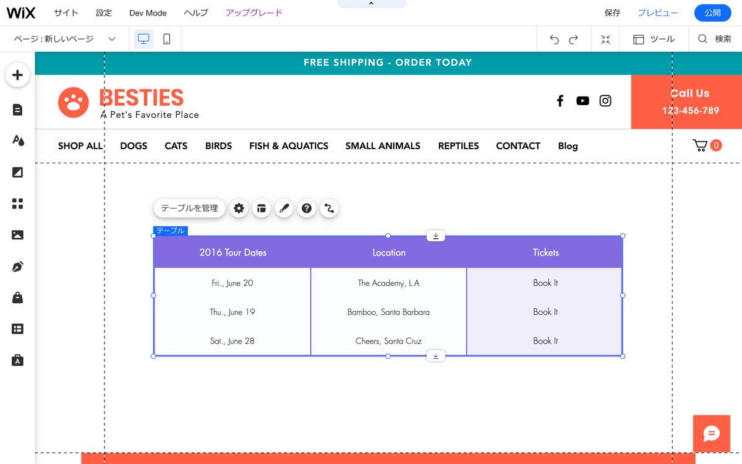The width and height of the screenshot is (742, 464).
Task: Open the Pages and menu panel icon
Action: point(17,110)
